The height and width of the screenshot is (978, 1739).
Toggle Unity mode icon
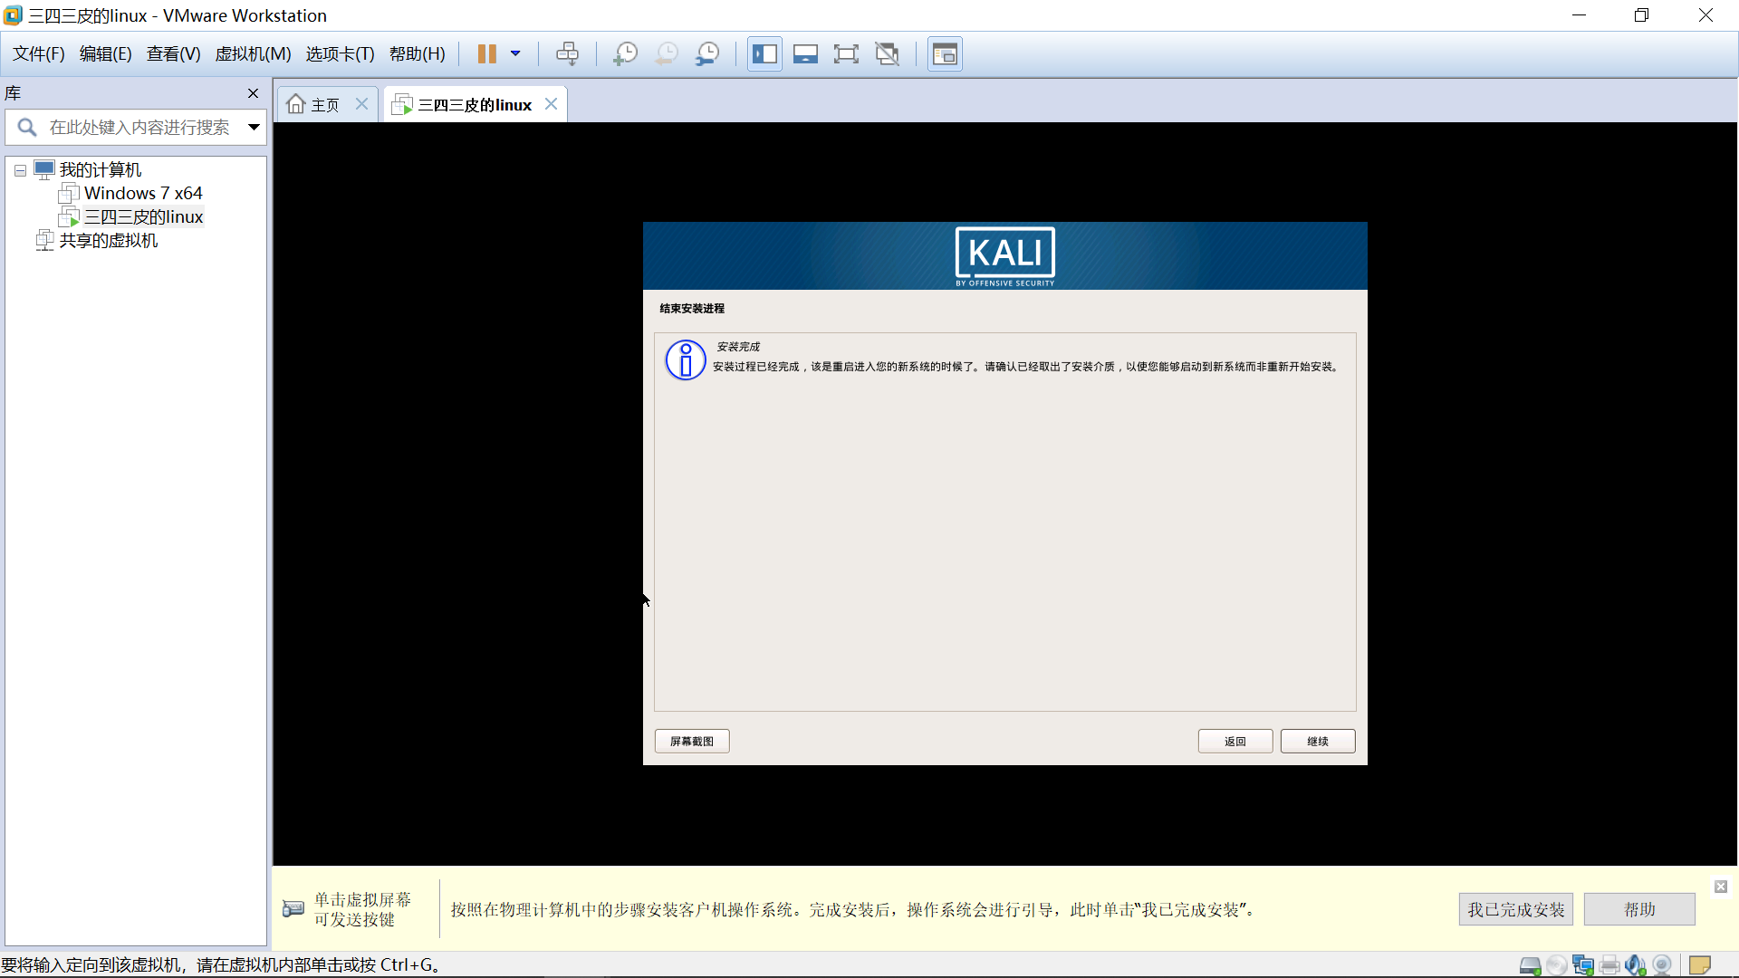point(888,54)
